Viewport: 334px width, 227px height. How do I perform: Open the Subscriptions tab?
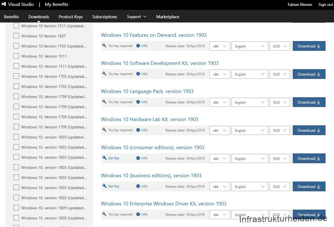pos(105,17)
